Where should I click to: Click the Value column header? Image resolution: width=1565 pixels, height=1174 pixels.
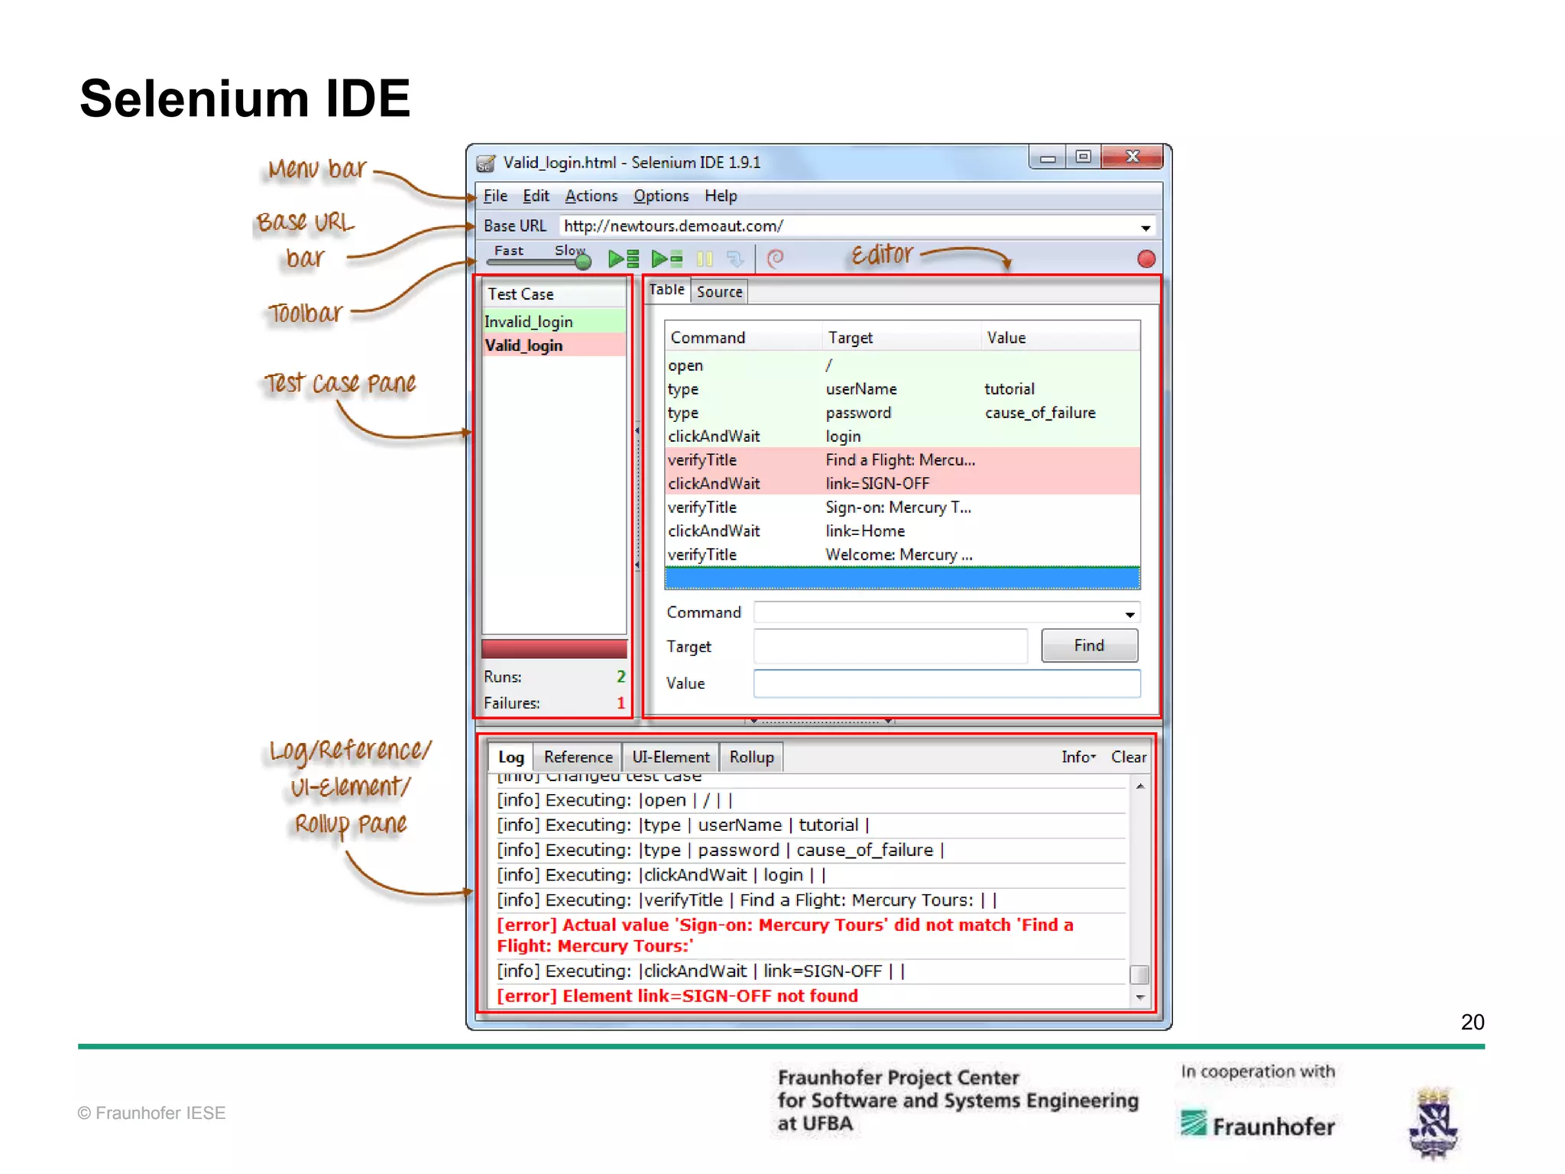tap(1061, 338)
